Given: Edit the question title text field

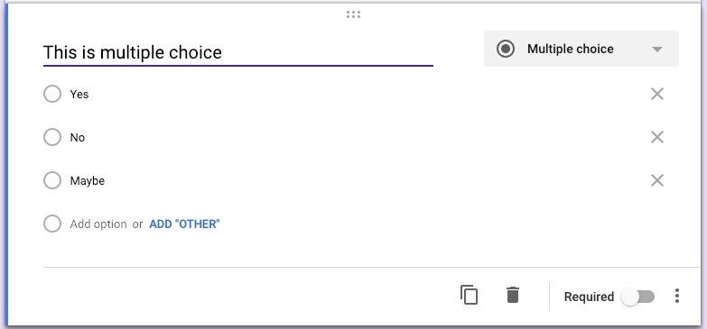Looking at the screenshot, I should (x=238, y=52).
